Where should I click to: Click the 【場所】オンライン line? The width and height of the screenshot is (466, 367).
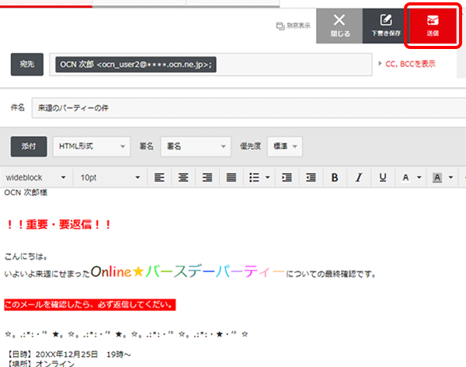click(x=40, y=363)
